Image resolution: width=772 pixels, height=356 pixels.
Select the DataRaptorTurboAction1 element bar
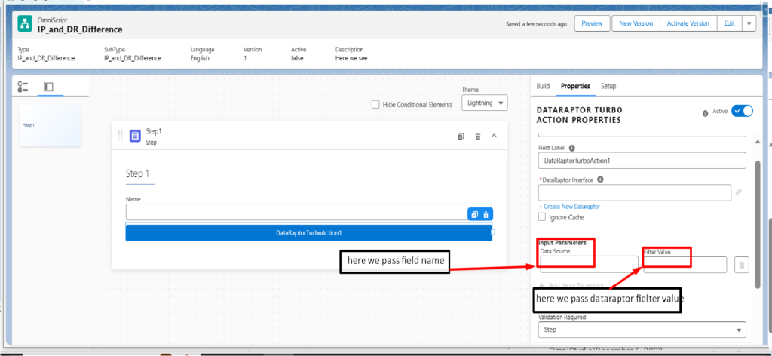(308, 233)
